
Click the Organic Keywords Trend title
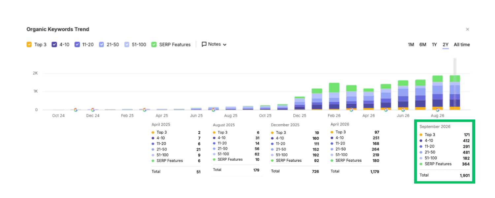point(58,29)
